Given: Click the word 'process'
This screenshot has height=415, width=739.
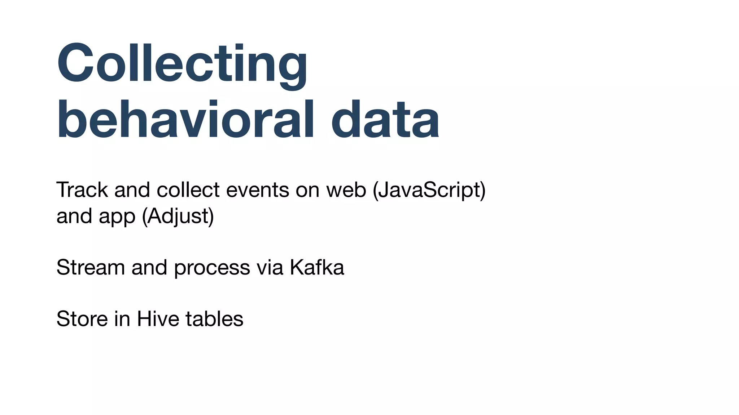Looking at the screenshot, I should coord(212,268).
